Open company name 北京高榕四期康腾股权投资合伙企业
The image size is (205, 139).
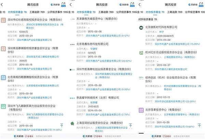click(x=33, y=79)
